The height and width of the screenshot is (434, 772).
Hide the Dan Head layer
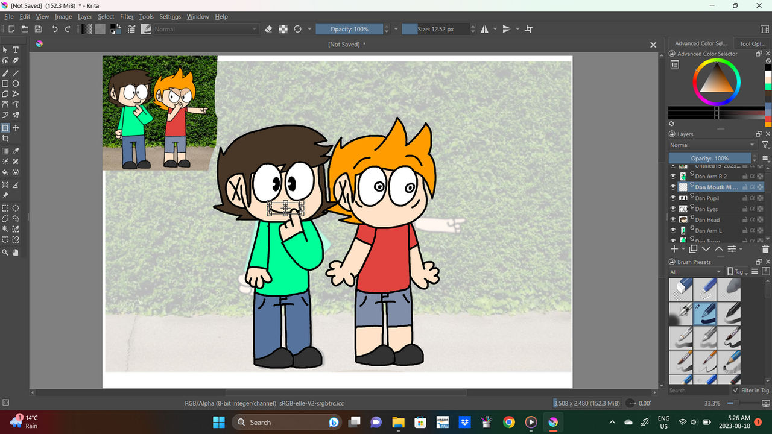click(673, 220)
